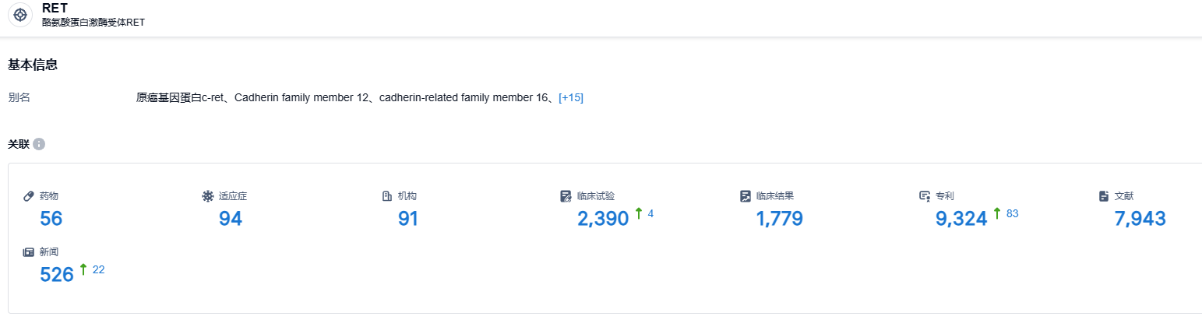Screen dimensions: 1202x320
Task: Open the 56 drugs count
Action: [51, 219]
